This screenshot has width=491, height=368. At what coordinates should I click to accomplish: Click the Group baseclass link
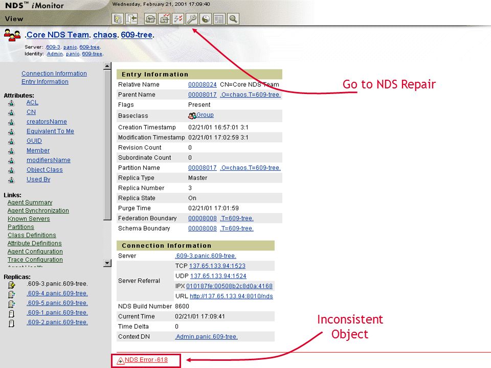[205, 115]
